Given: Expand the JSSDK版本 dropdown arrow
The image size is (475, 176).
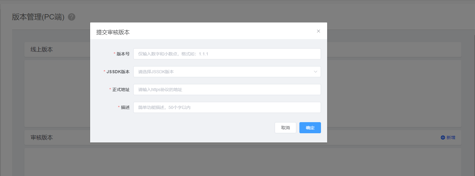Looking at the screenshot, I should pos(315,72).
